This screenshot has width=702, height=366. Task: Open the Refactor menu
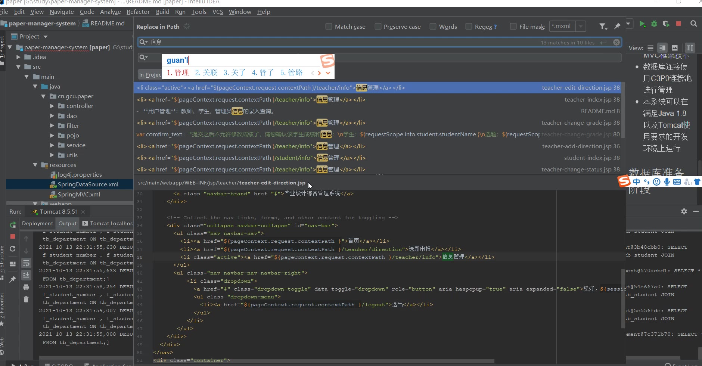(138, 12)
